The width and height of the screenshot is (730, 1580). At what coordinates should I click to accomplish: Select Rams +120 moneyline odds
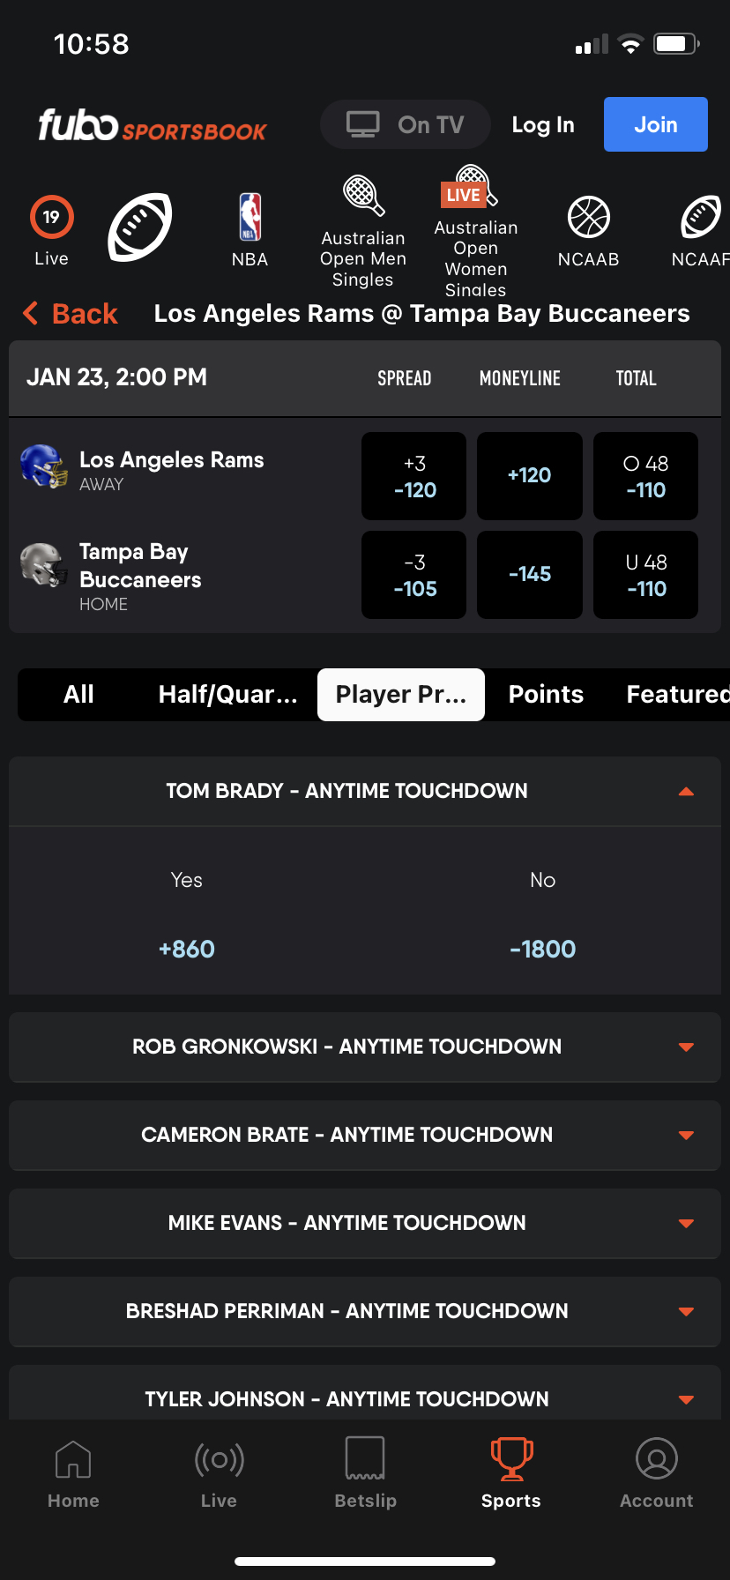(x=529, y=476)
